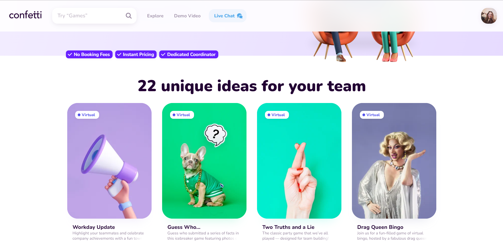This screenshot has height=247, width=503.
Task: Open the Explore menu item
Action: pos(155,16)
